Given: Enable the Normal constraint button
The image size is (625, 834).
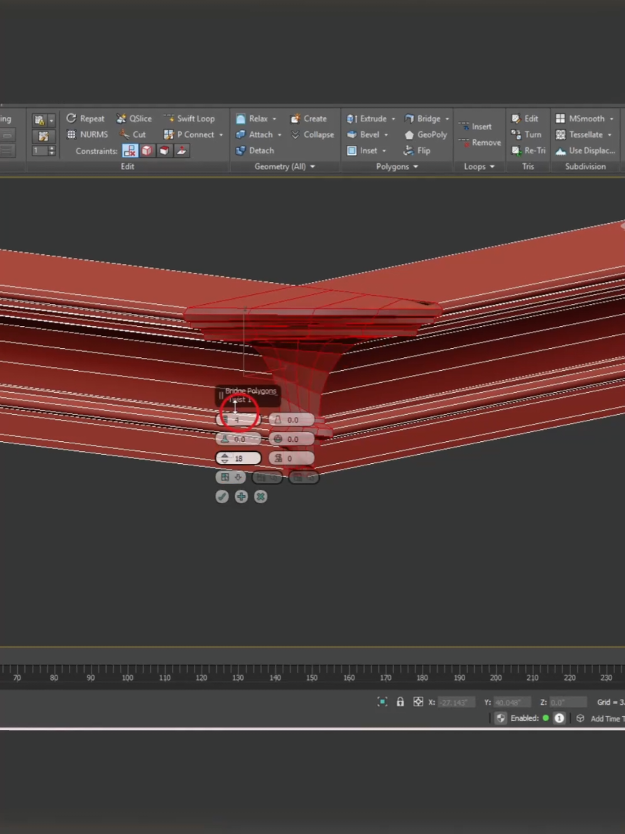Looking at the screenshot, I should tap(181, 151).
